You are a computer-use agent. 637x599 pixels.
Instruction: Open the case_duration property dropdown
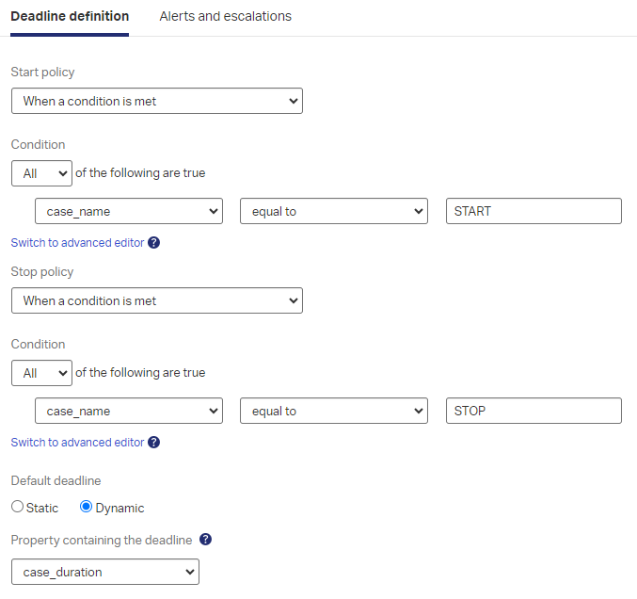[105, 572]
